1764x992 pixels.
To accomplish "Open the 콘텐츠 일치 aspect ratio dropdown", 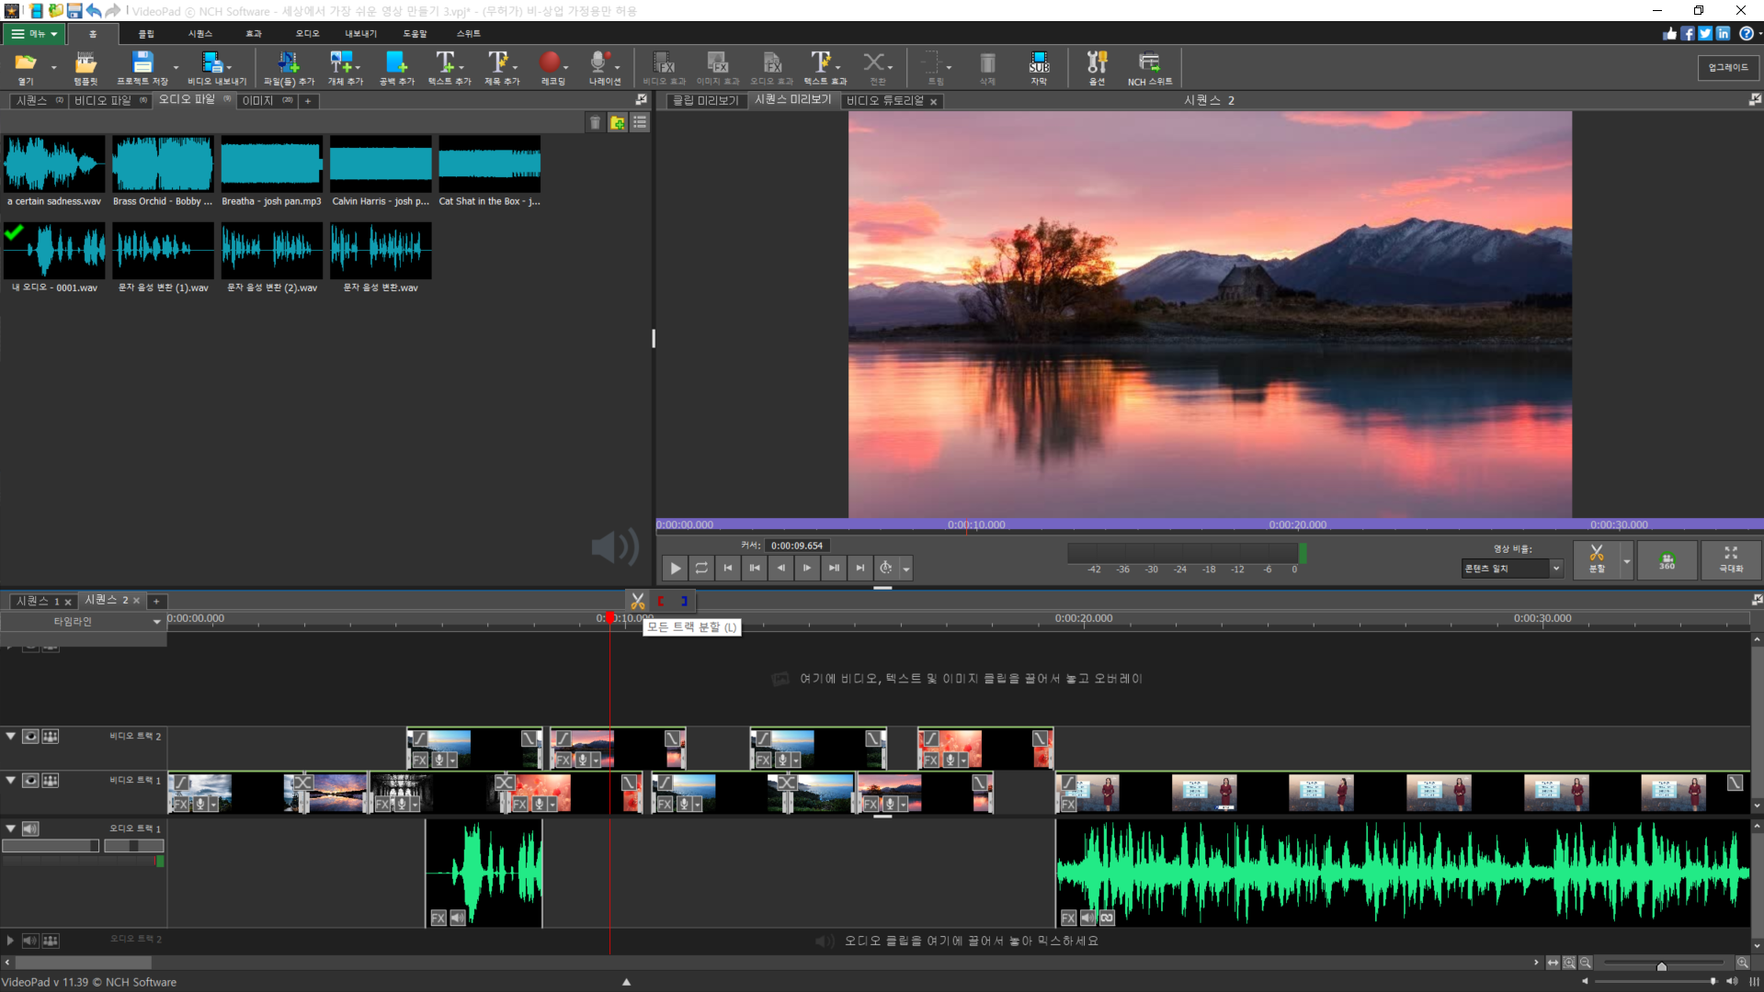I will (x=1512, y=569).
